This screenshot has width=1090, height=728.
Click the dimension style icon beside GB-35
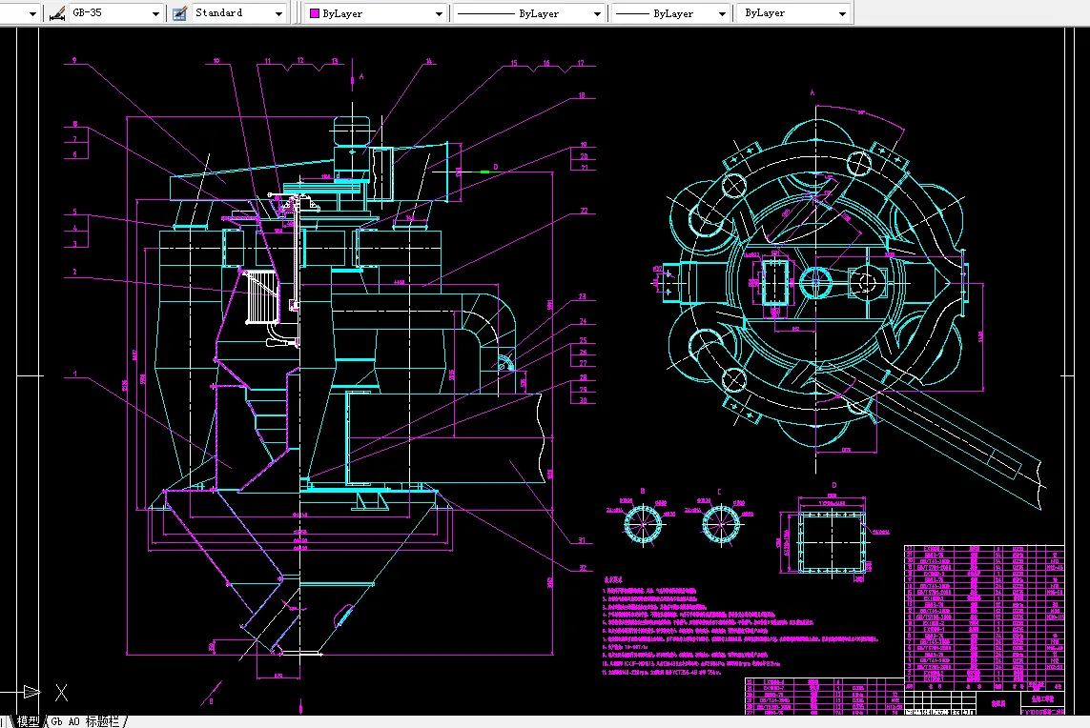coord(58,13)
